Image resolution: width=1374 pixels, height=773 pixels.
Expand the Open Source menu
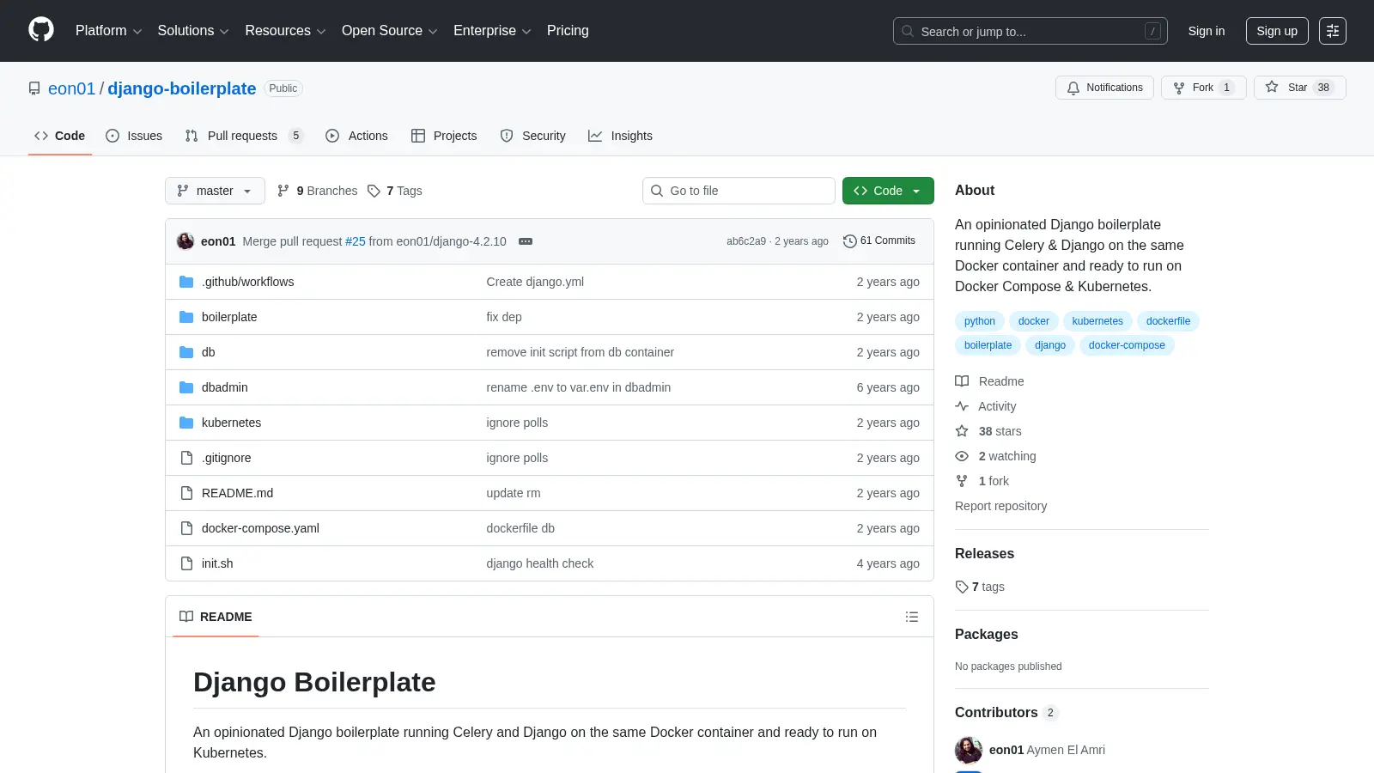pyautogui.click(x=390, y=31)
